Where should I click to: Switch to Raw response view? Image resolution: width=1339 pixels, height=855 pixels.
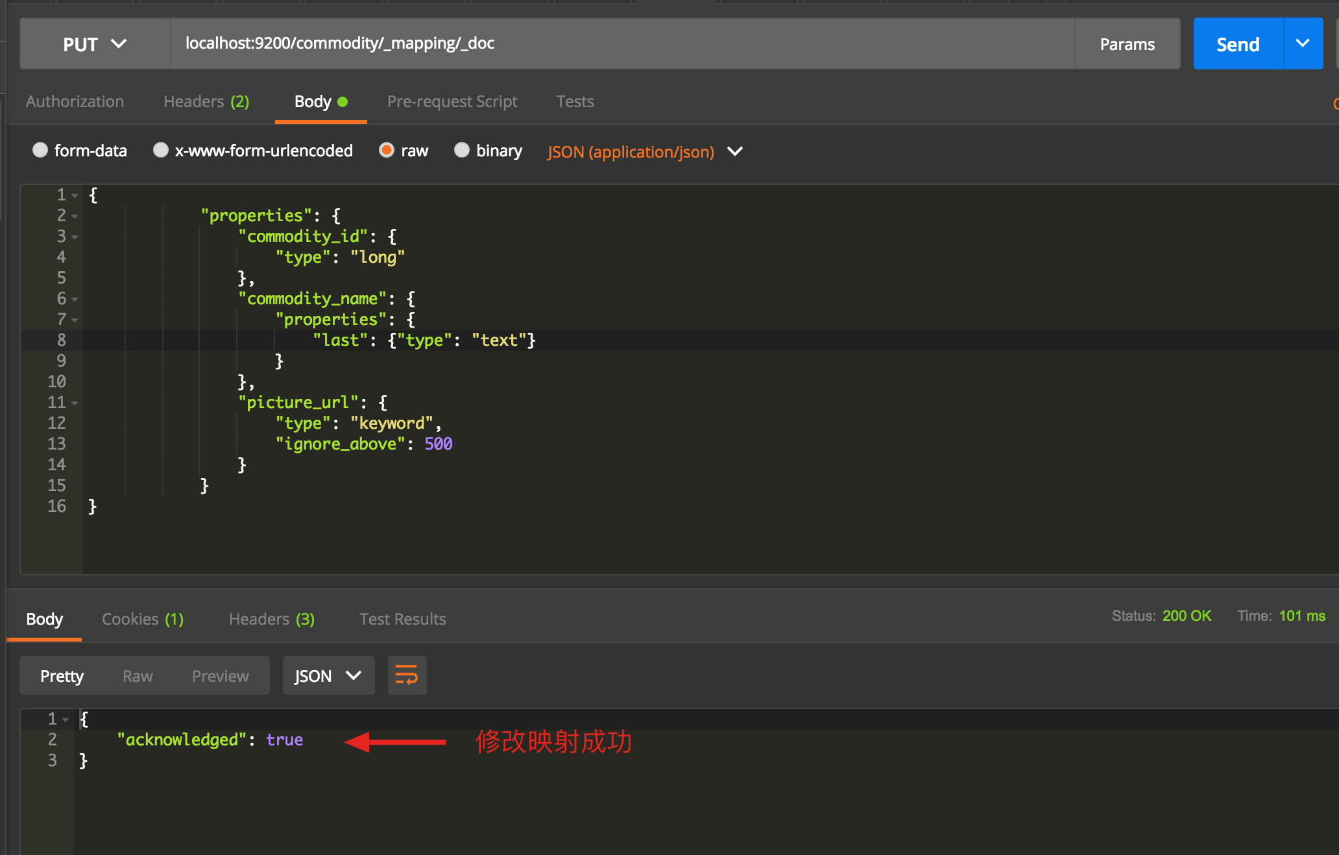(x=137, y=675)
